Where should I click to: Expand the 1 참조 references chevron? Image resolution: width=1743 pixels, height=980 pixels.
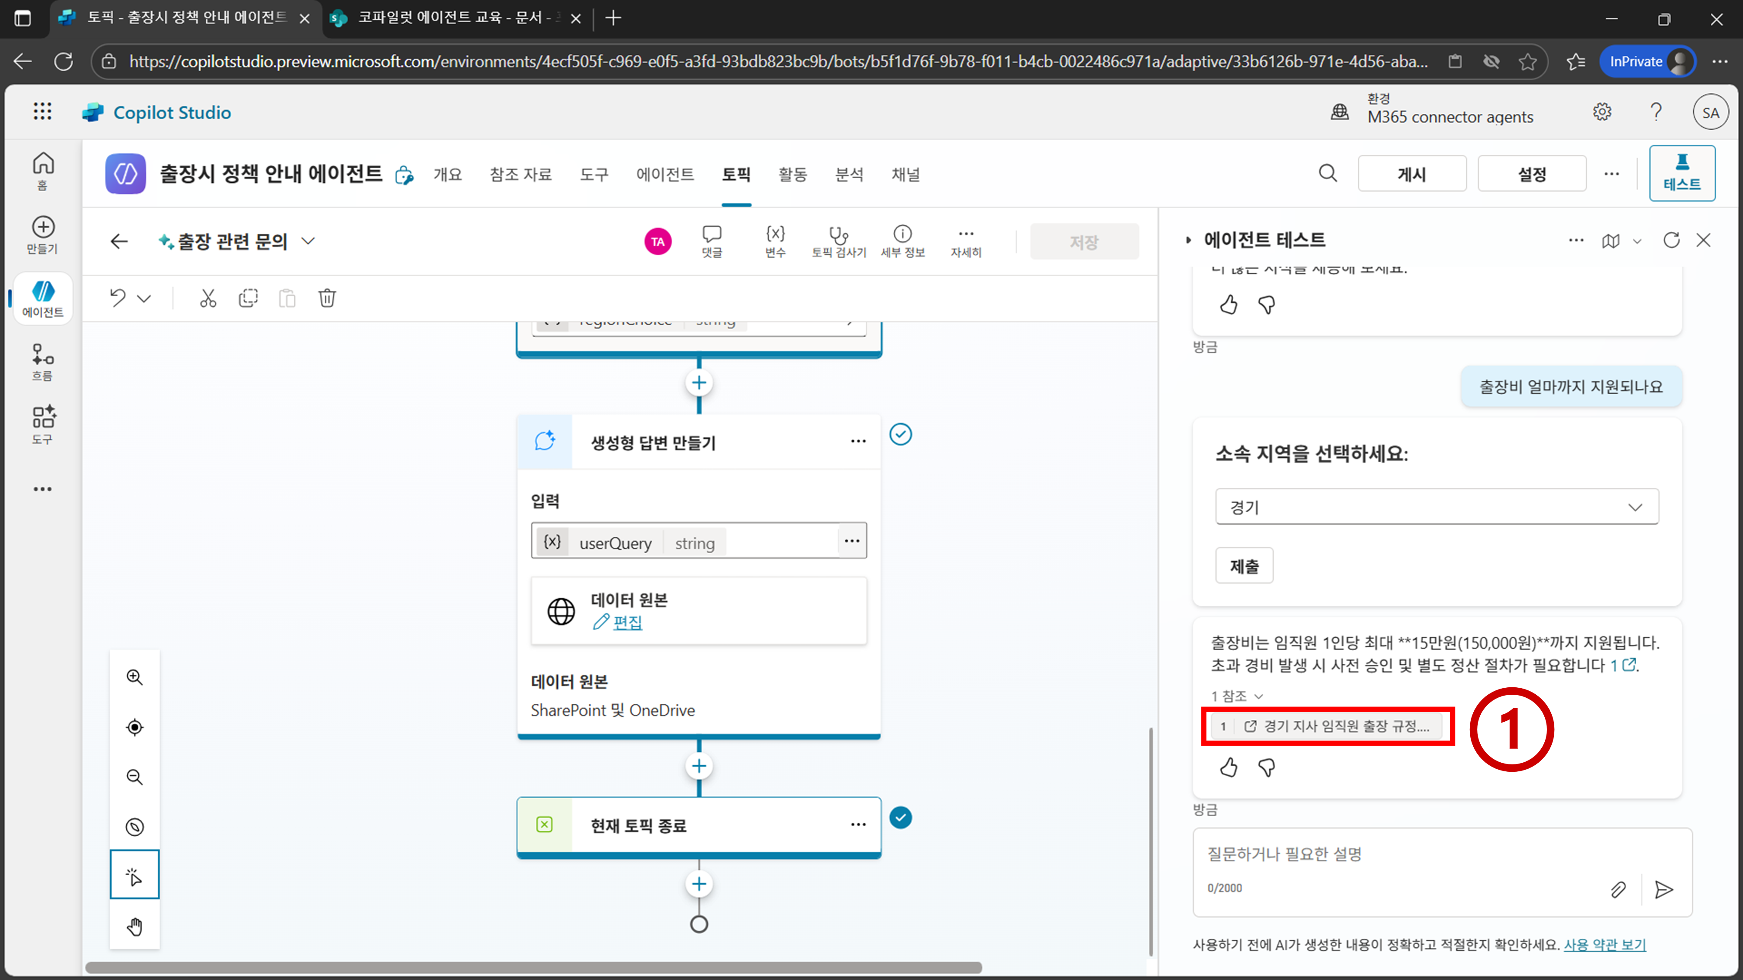(1258, 696)
